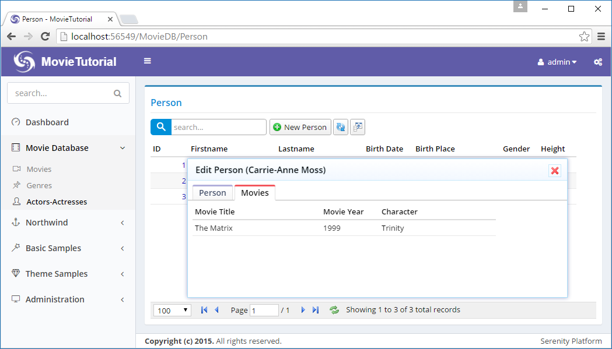Close the Edit Person dialog
This screenshot has height=349, width=612.
[555, 170]
